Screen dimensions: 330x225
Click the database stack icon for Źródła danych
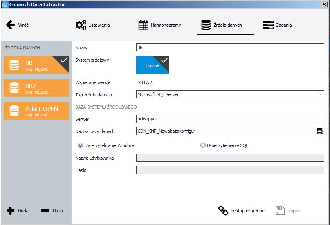point(206,25)
